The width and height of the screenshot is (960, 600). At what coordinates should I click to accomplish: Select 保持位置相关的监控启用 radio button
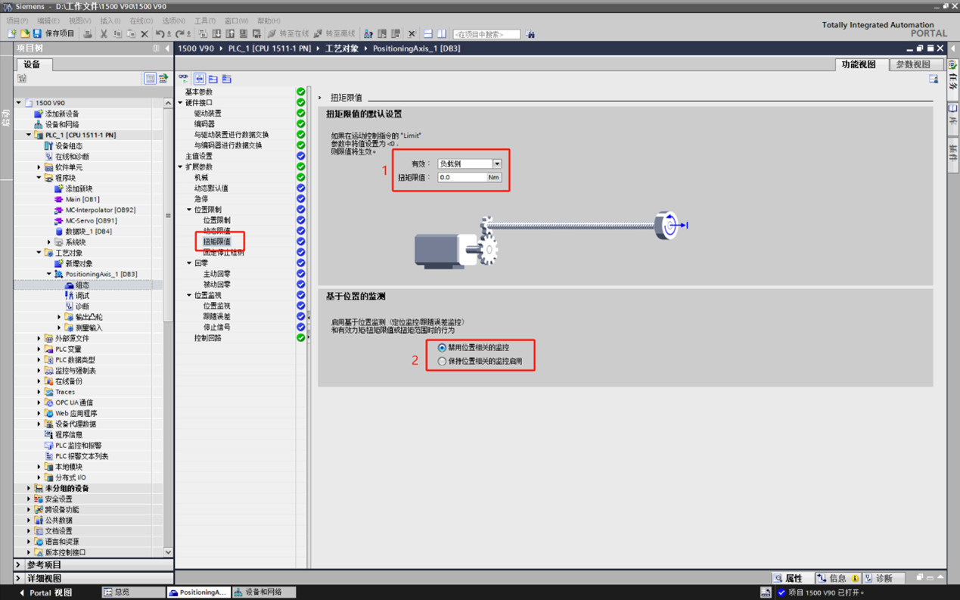[x=442, y=362]
